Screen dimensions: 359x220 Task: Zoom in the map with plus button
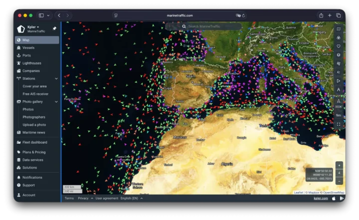[339, 165]
